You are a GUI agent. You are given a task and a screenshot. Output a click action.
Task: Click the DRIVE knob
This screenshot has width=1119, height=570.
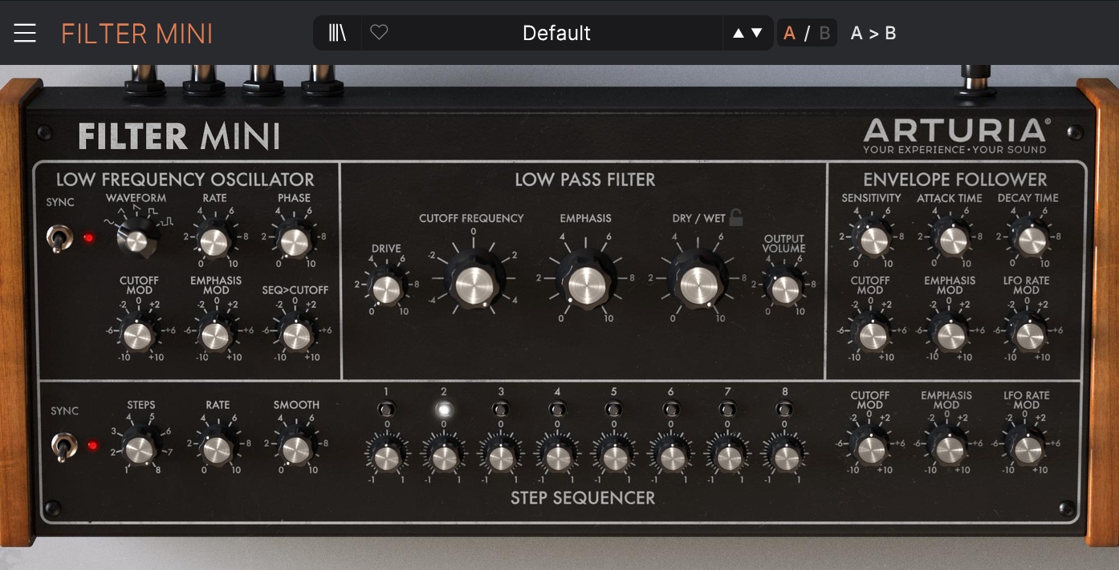click(386, 289)
